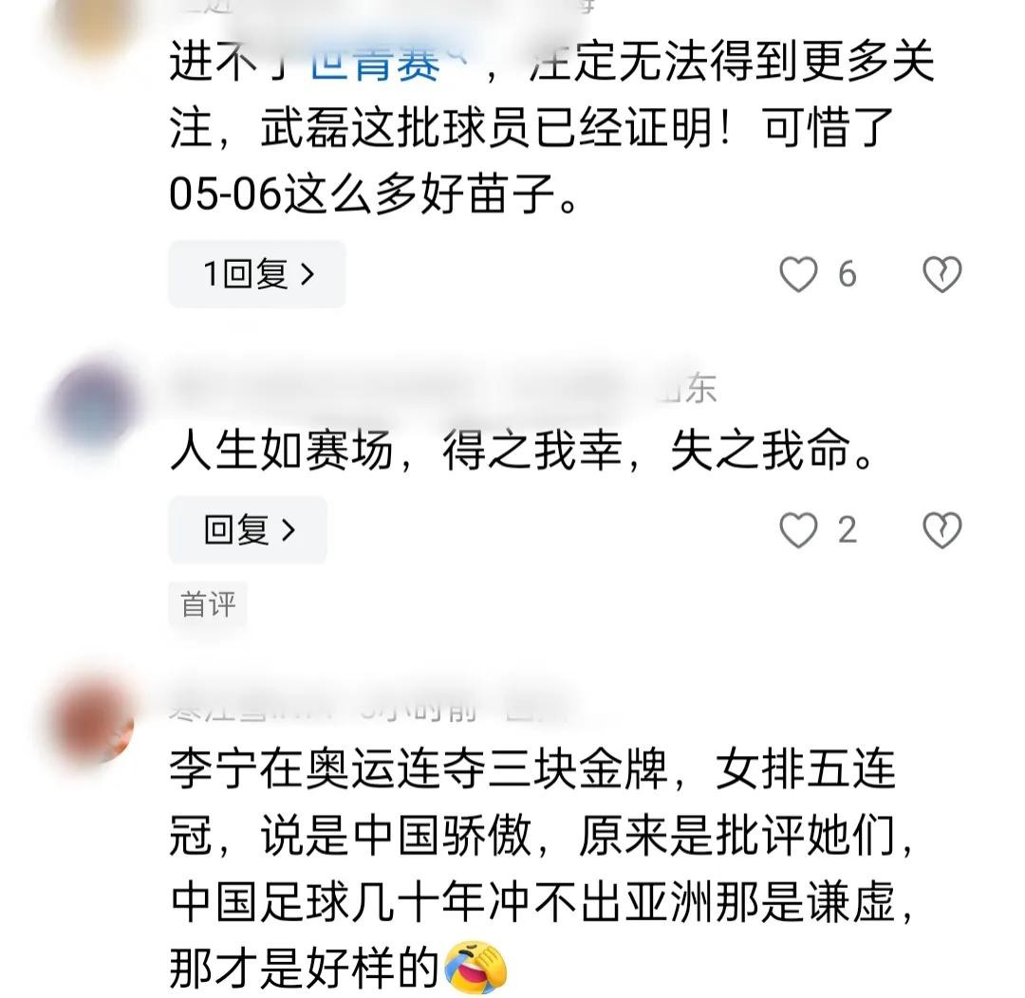The image size is (1025, 998).
Task: Dislike the 人生如赛场 comment
Action: pyautogui.click(x=942, y=529)
